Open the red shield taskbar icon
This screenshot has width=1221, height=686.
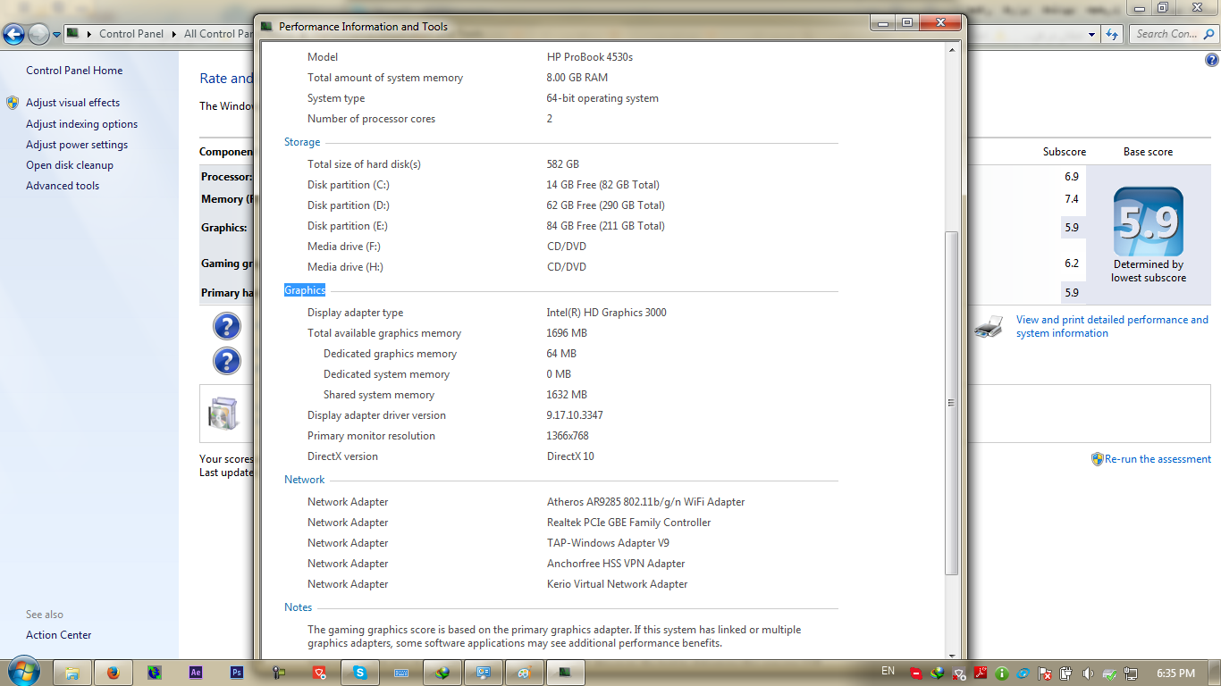click(320, 673)
